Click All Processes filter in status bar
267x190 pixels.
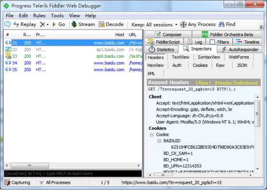point(55,183)
